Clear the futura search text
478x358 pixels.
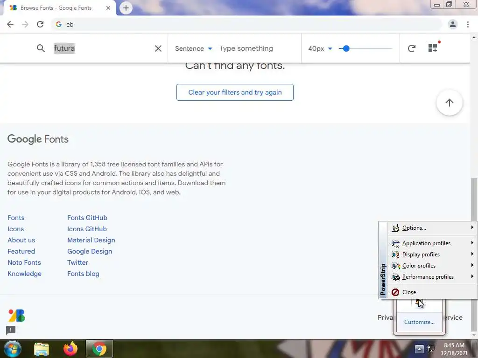click(x=158, y=48)
